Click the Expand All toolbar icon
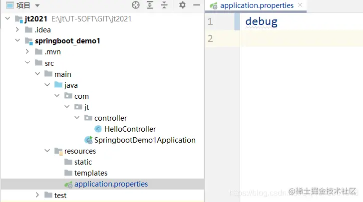 point(150,5)
